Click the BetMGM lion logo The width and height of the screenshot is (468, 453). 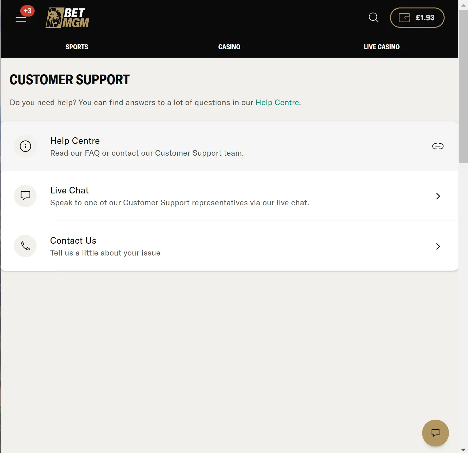(67, 18)
